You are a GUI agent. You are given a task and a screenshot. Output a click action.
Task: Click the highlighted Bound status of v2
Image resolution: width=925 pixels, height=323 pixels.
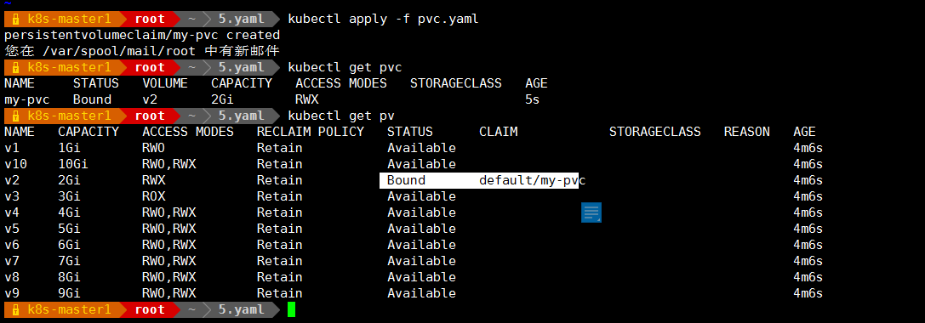pyautogui.click(x=406, y=180)
